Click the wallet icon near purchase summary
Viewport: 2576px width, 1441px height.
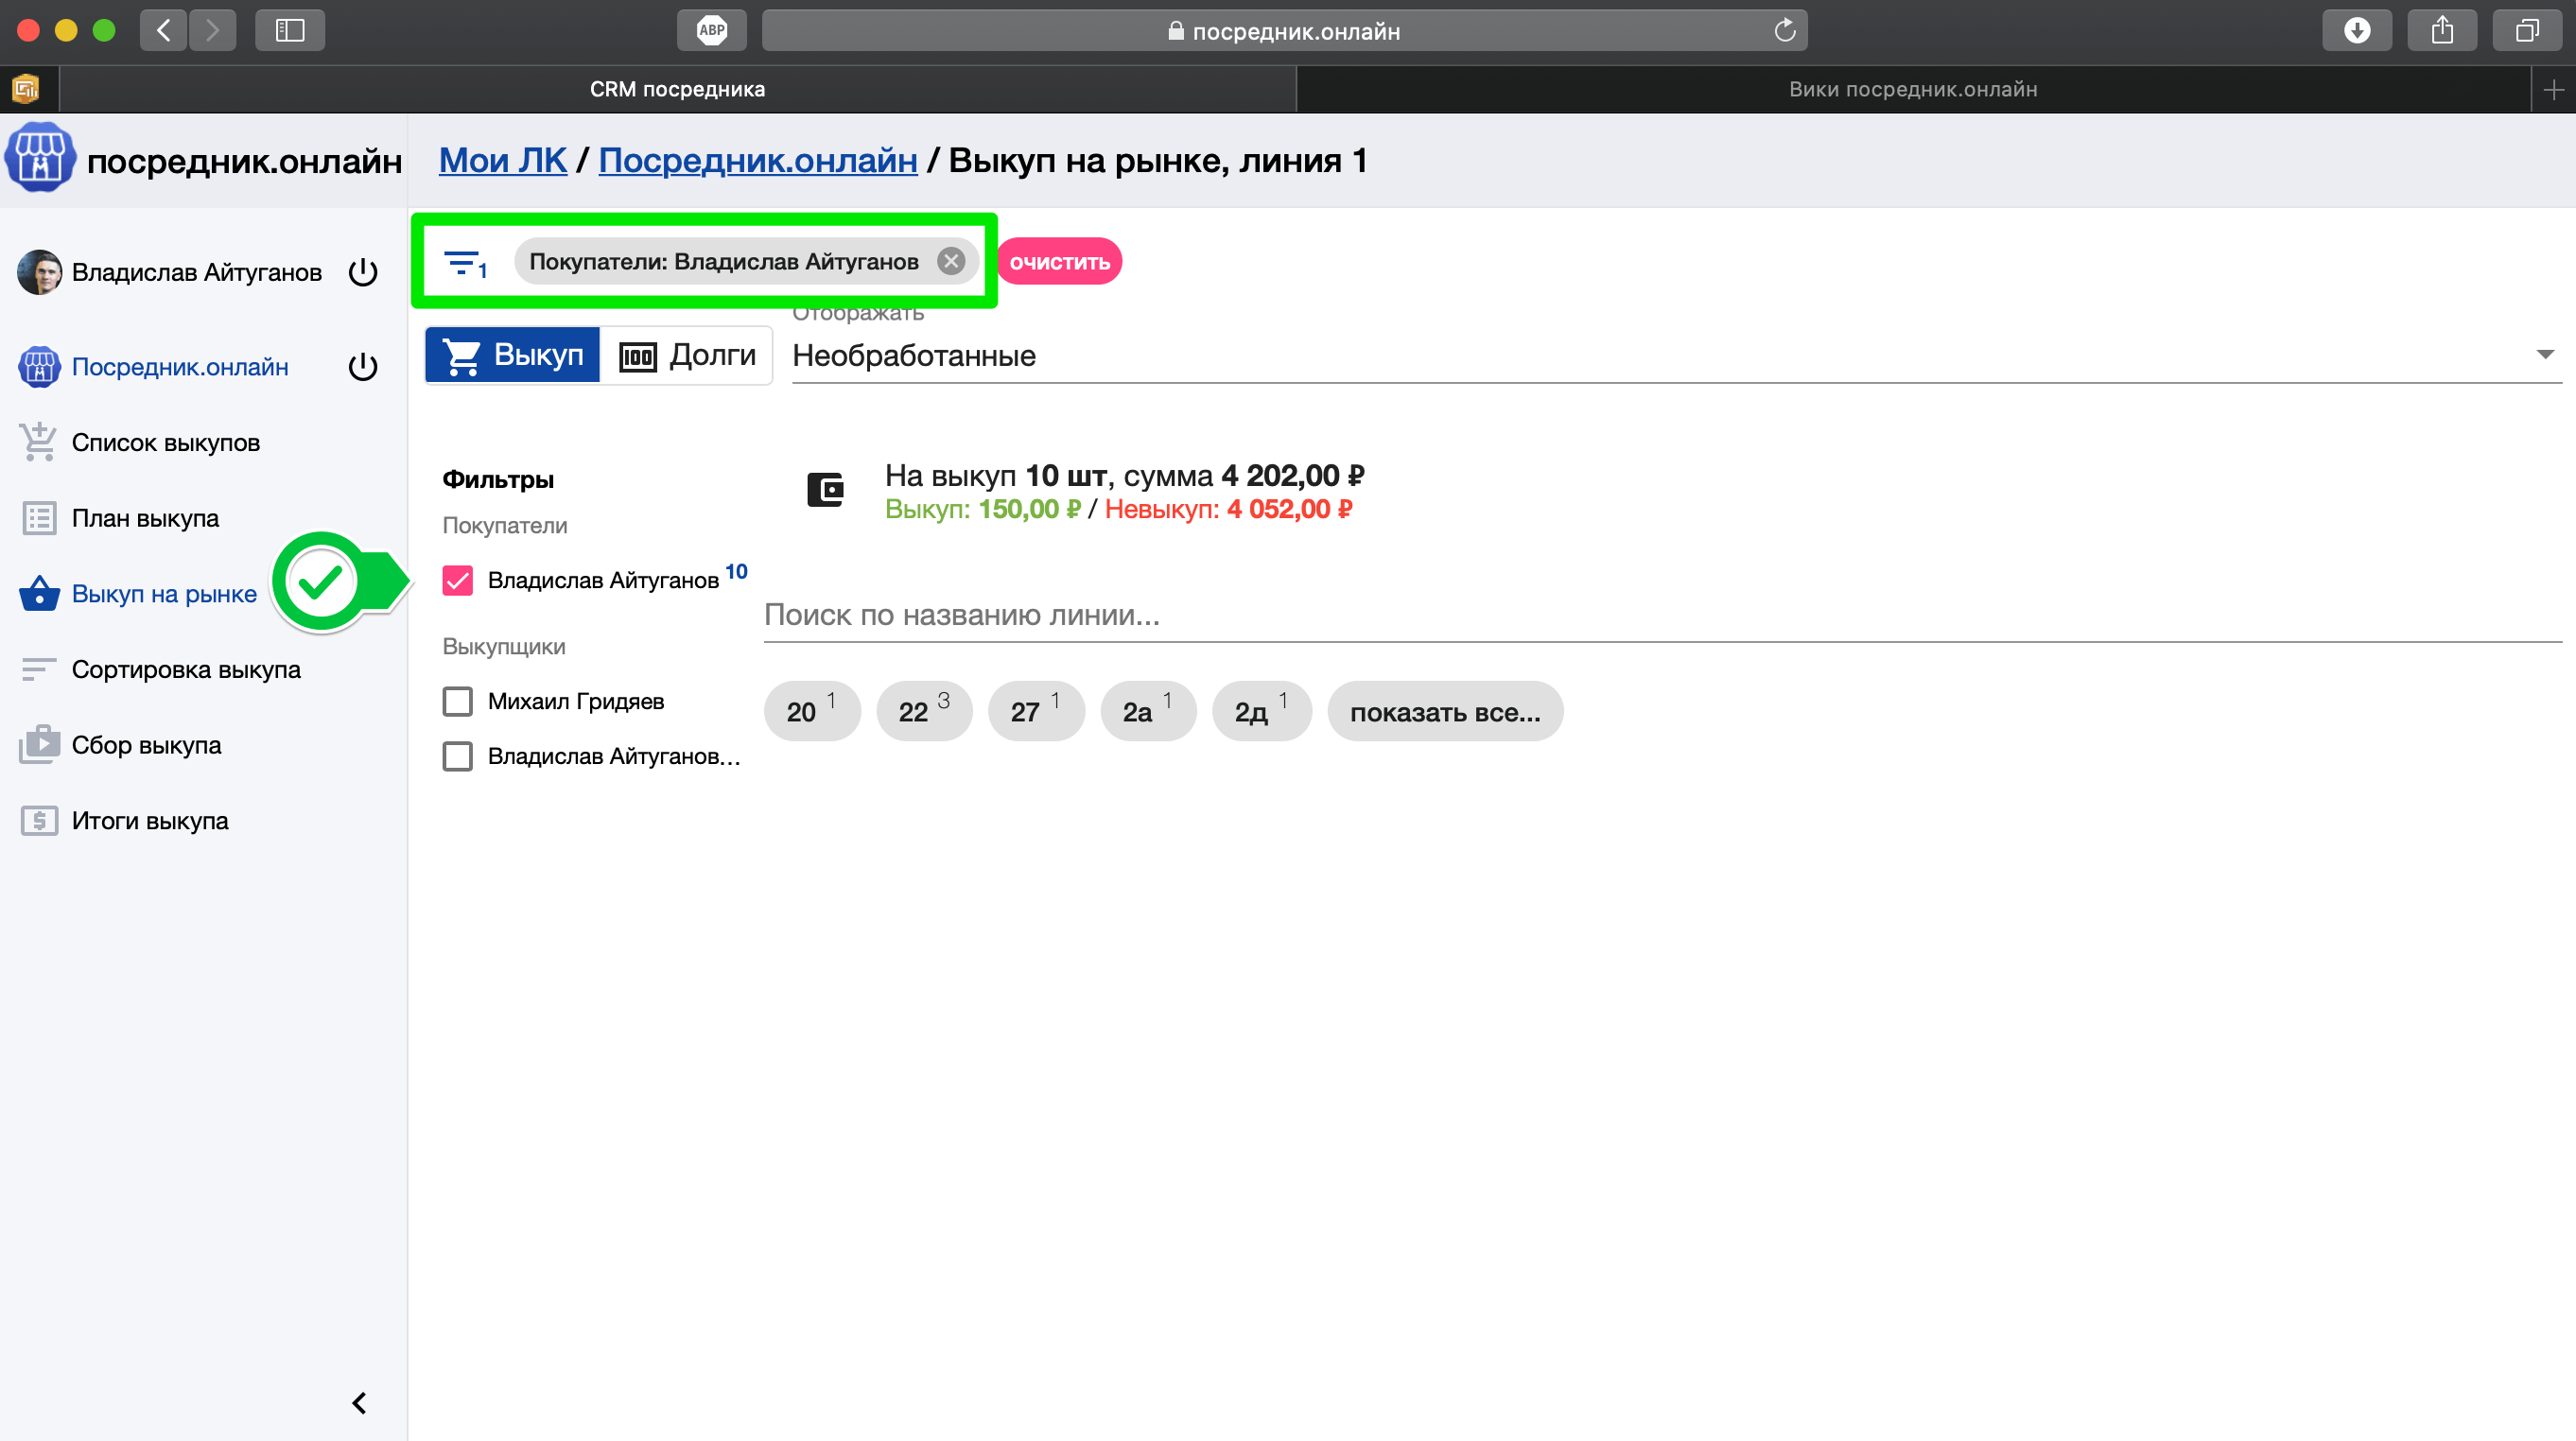tap(825, 490)
